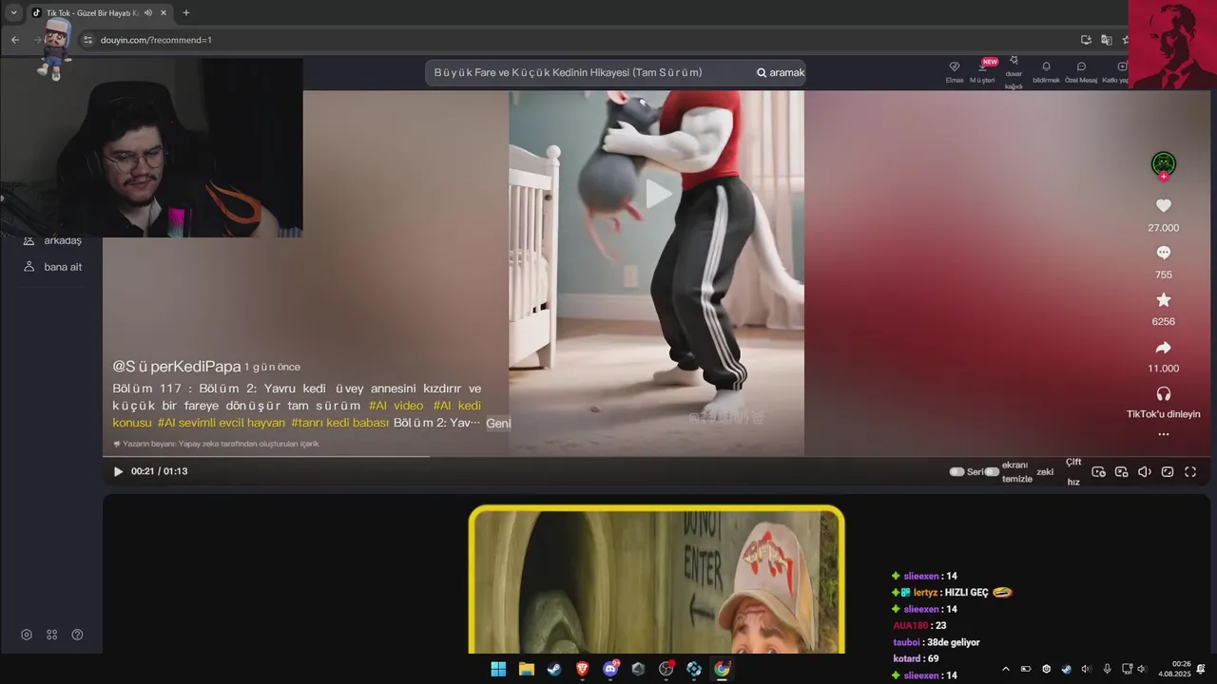1217x684 pixels.
Task: Toggle the ekranı temizle switch
Action: click(992, 471)
